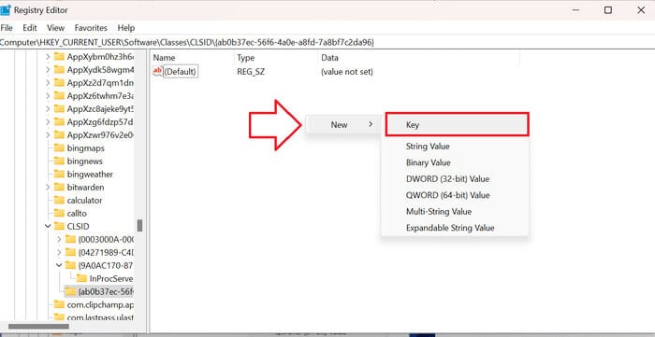Viewport: 655px width, 337px height.
Task: Select the {ab0b37ec-56f key
Action: click(x=106, y=291)
